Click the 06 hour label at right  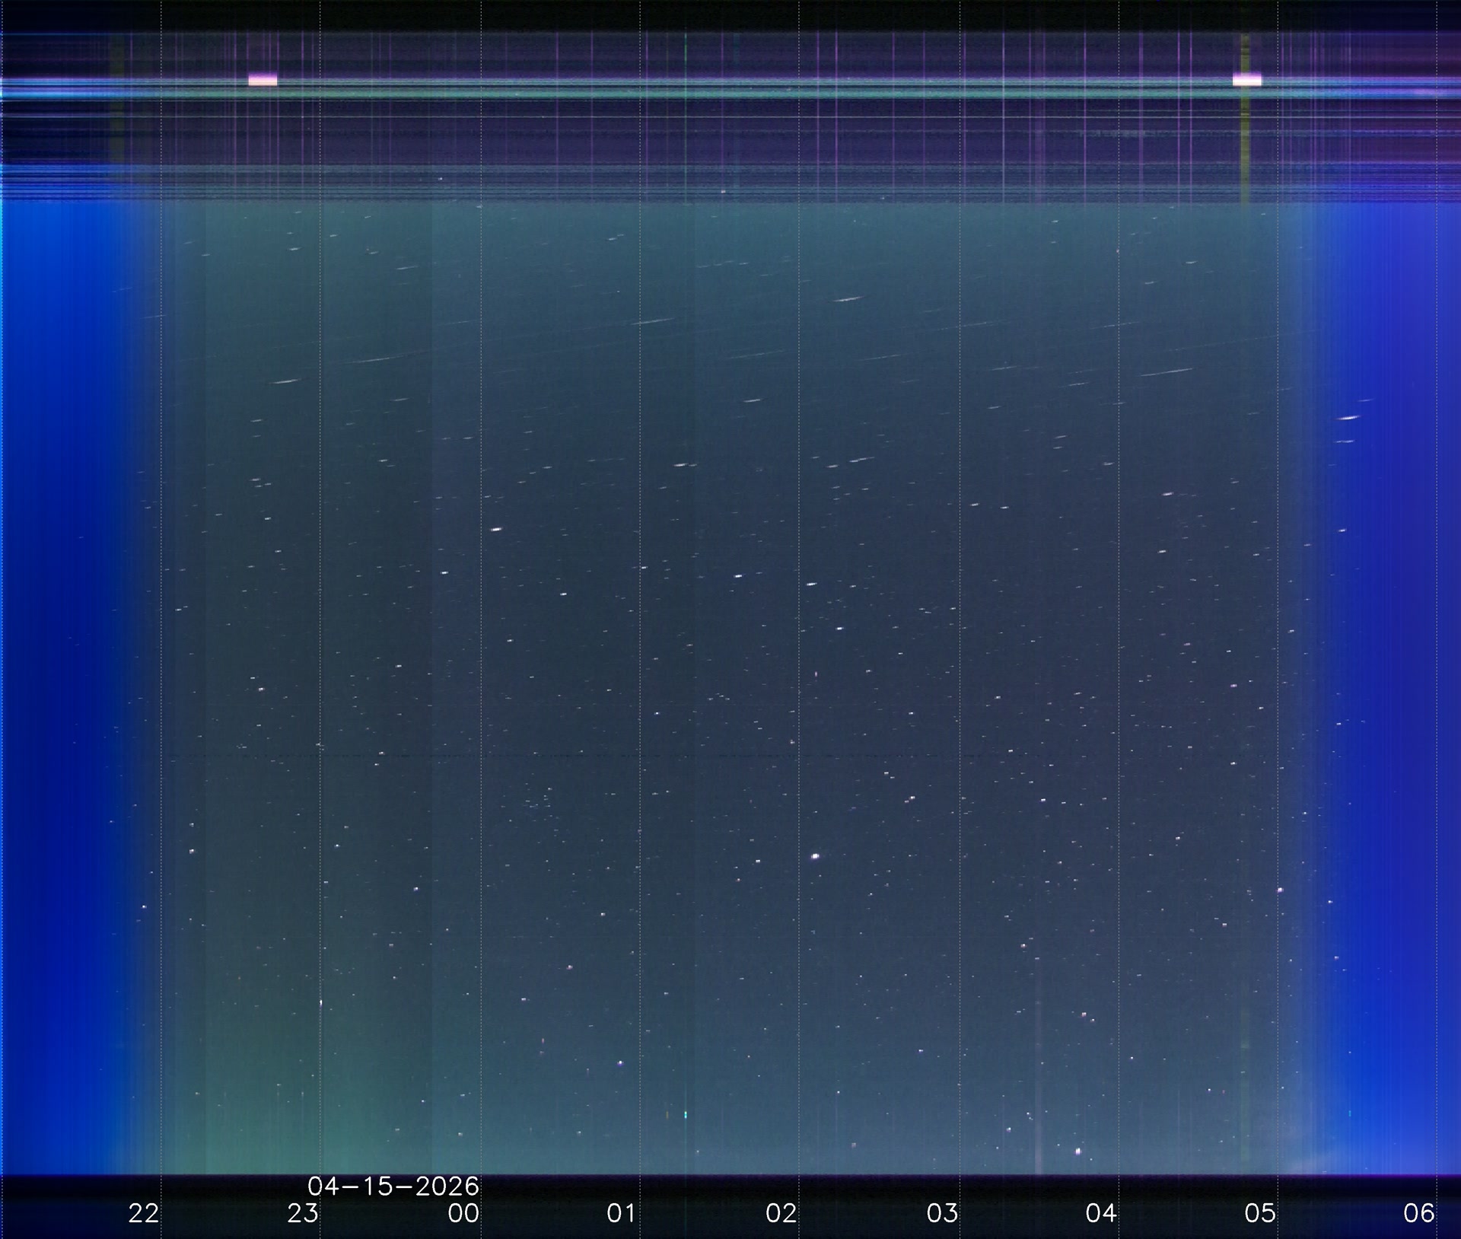click(x=1419, y=1213)
